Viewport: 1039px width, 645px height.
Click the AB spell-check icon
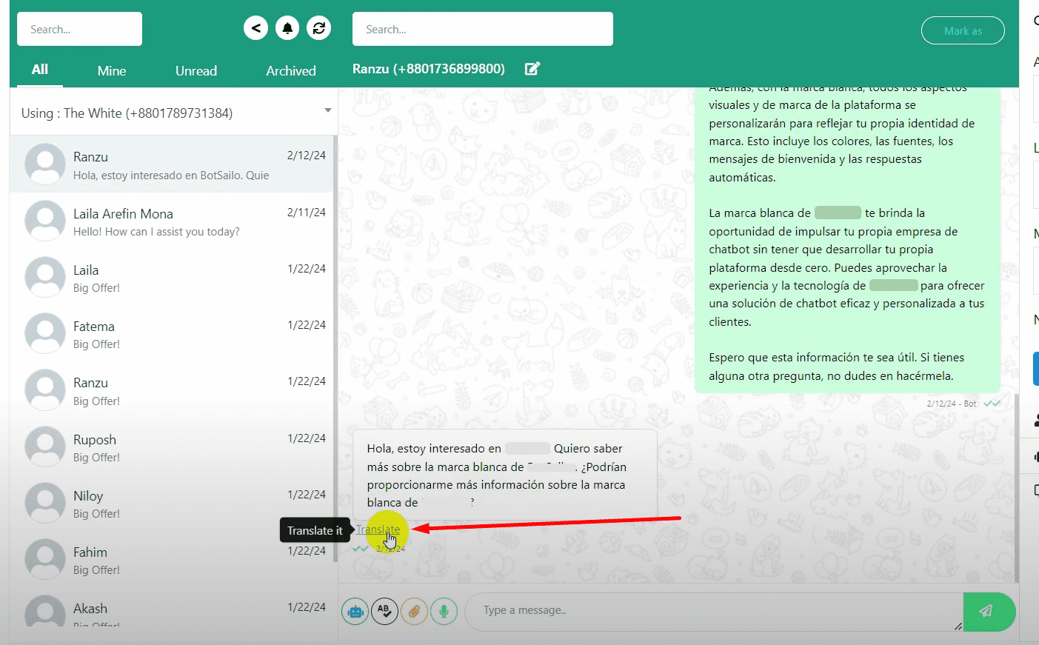click(x=384, y=612)
